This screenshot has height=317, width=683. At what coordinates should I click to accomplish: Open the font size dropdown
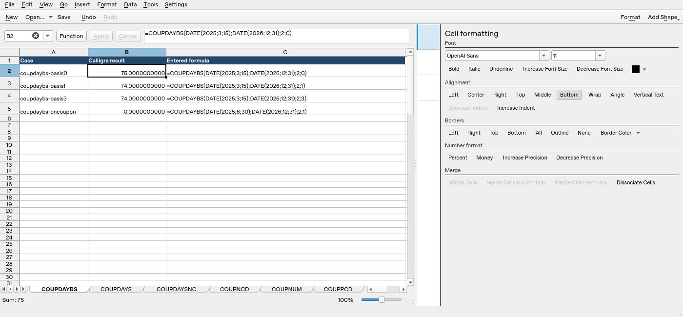click(600, 56)
